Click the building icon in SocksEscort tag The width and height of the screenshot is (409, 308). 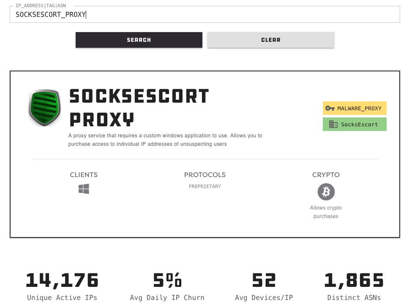pos(333,125)
